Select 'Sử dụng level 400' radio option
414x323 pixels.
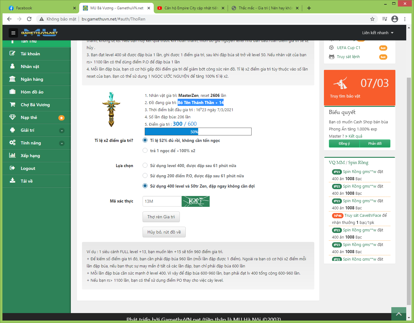pos(145,166)
